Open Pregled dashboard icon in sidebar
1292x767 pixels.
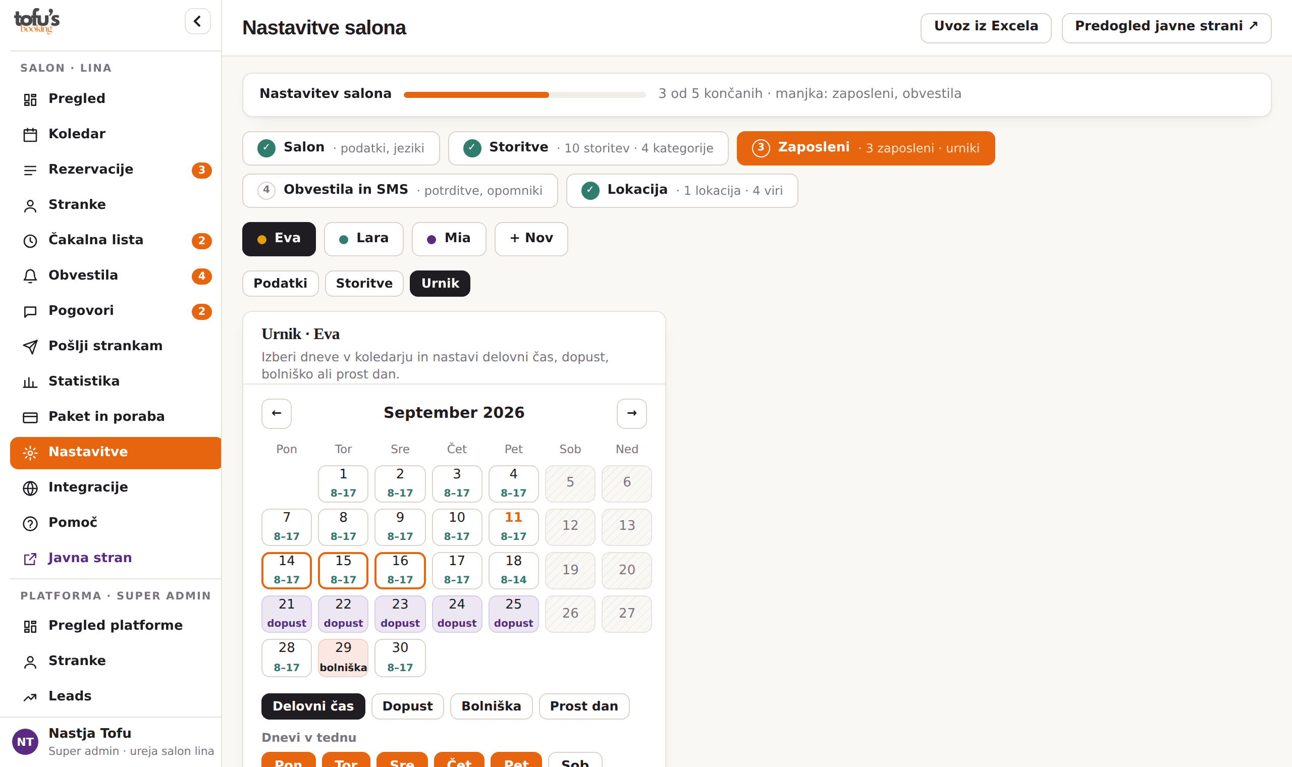[30, 99]
